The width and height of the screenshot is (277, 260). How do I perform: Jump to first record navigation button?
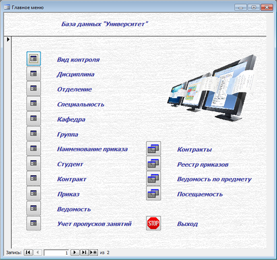tap(28, 252)
